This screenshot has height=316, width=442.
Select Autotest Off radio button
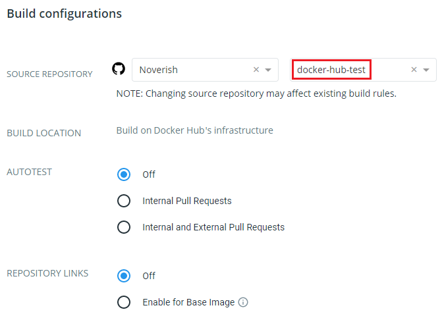click(x=123, y=174)
